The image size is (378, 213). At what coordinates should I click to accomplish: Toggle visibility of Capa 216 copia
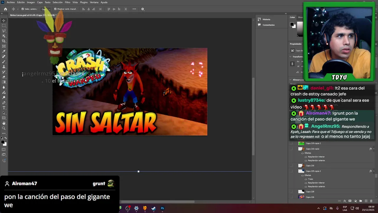(292, 149)
